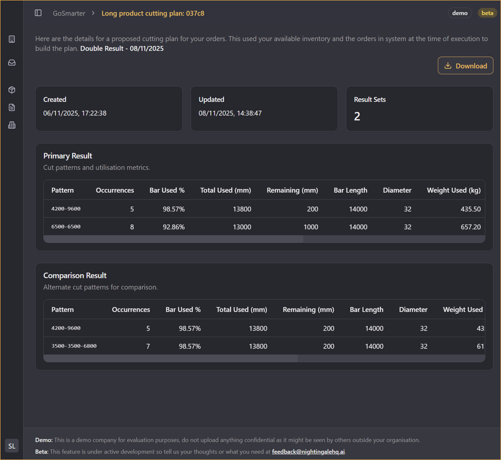Select the 6500-6500 pattern row
Image resolution: width=501 pixels, height=460 pixels.
(66, 227)
